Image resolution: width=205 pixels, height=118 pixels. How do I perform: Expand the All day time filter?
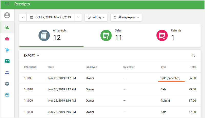click(x=96, y=17)
